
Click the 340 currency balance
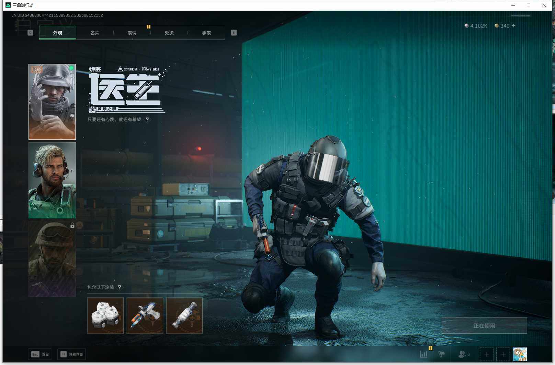[505, 26]
